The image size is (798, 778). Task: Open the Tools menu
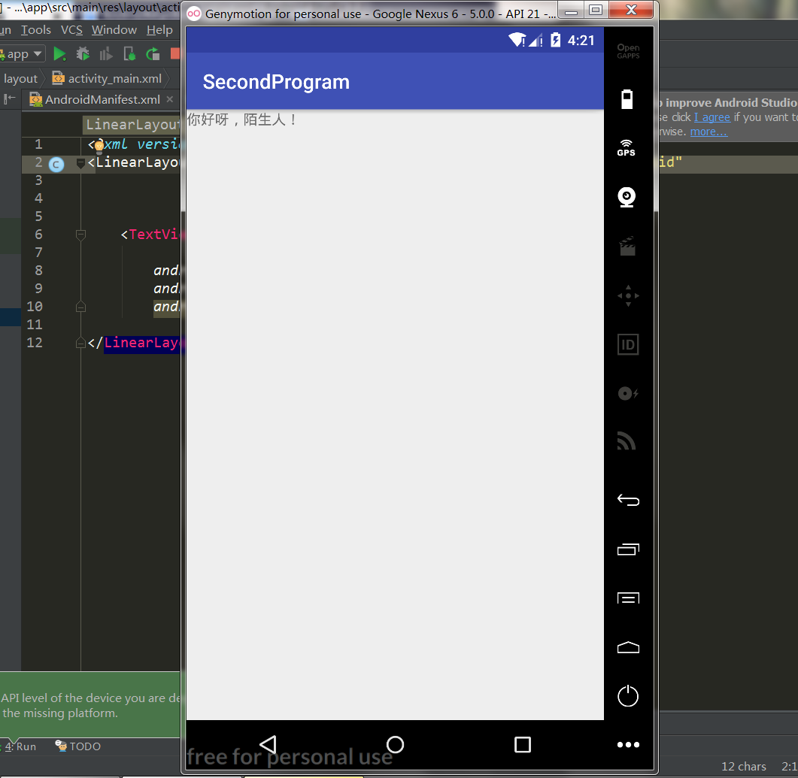[35, 30]
